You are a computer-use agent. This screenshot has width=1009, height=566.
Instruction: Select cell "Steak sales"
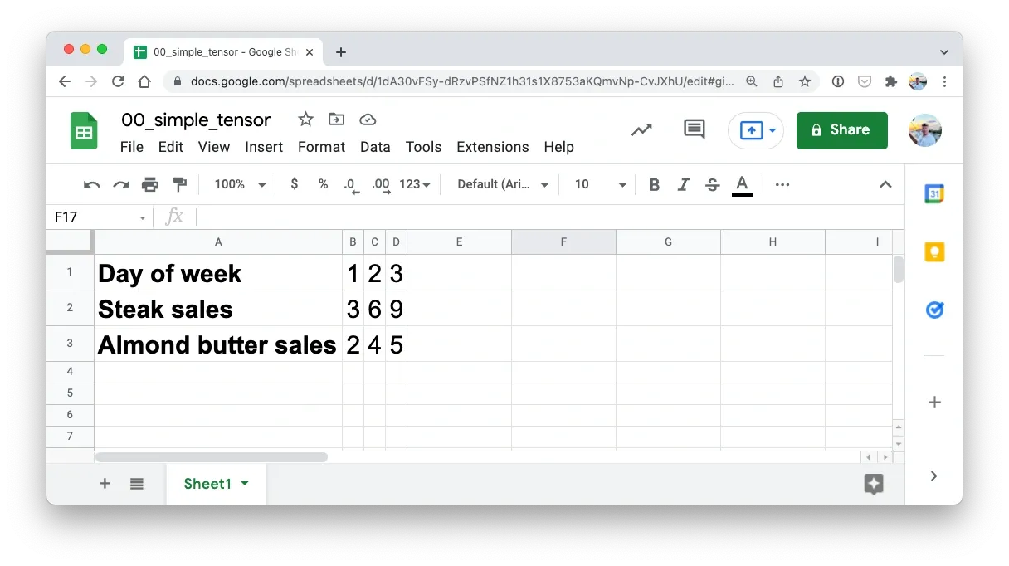click(x=218, y=308)
